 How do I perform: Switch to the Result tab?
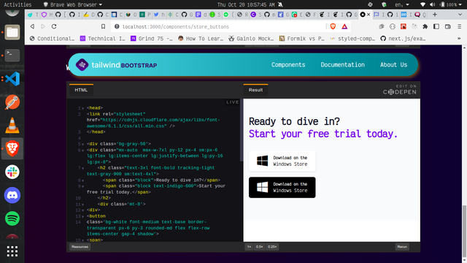[x=255, y=90]
